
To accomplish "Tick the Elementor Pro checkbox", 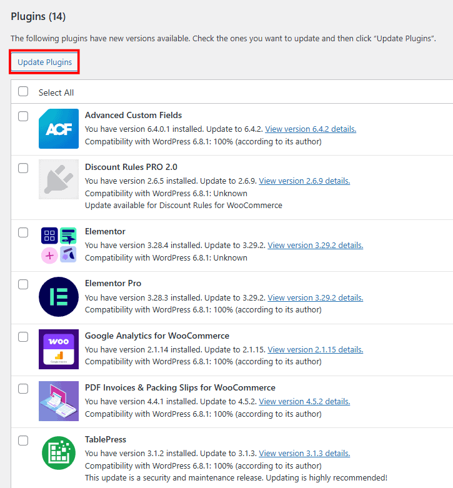I will click(x=23, y=284).
